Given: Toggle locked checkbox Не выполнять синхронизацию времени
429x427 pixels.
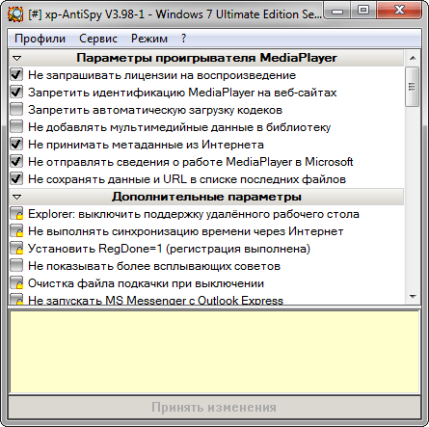Looking at the screenshot, I should pos(16,231).
